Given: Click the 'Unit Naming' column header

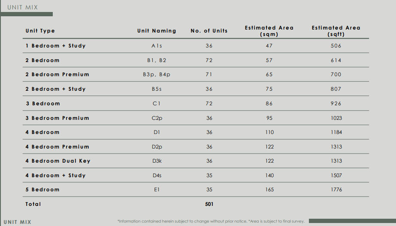Looking at the screenshot, I should tap(157, 31).
